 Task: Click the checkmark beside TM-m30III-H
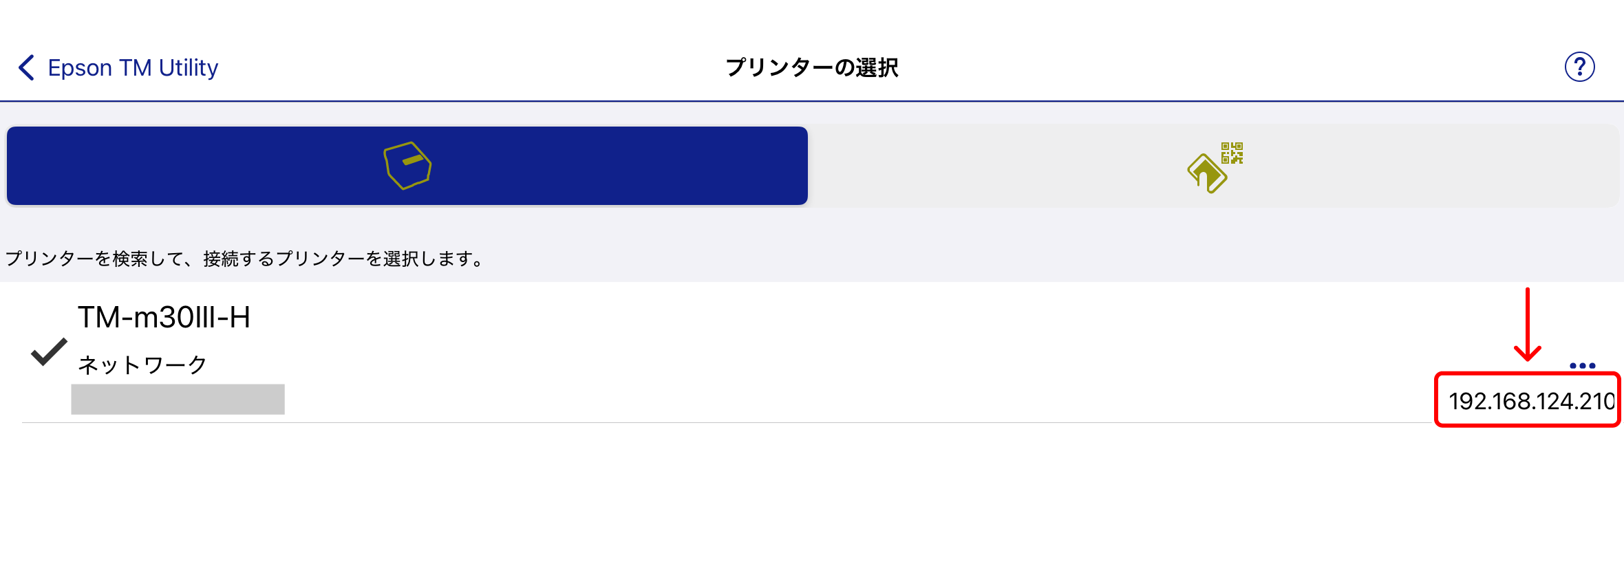[49, 352]
